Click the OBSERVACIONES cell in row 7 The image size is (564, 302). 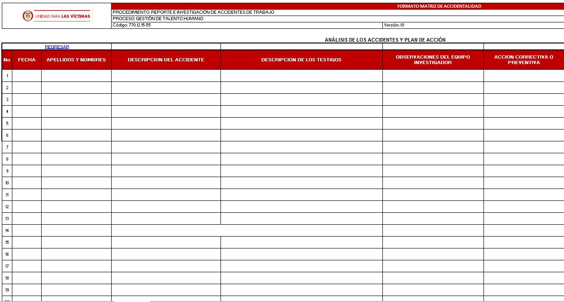point(433,147)
